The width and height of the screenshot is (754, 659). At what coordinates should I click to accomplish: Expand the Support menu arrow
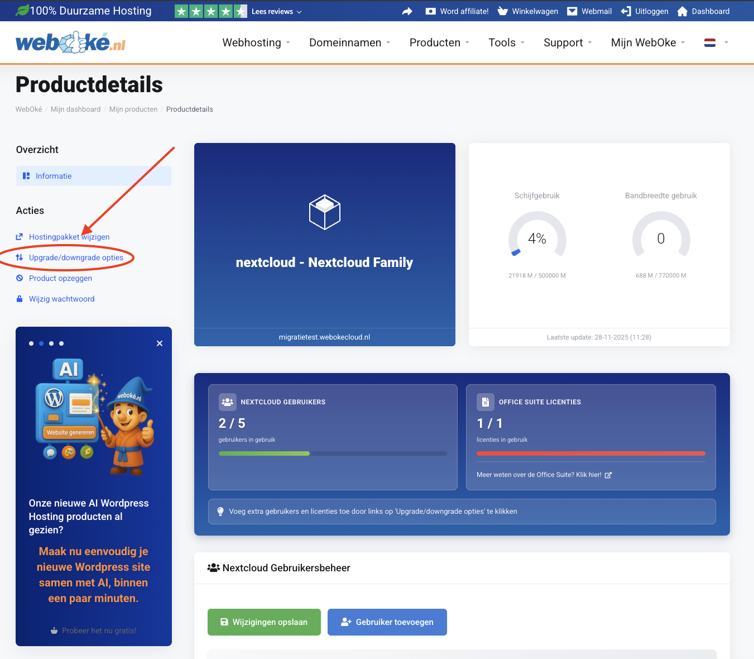[x=590, y=42]
